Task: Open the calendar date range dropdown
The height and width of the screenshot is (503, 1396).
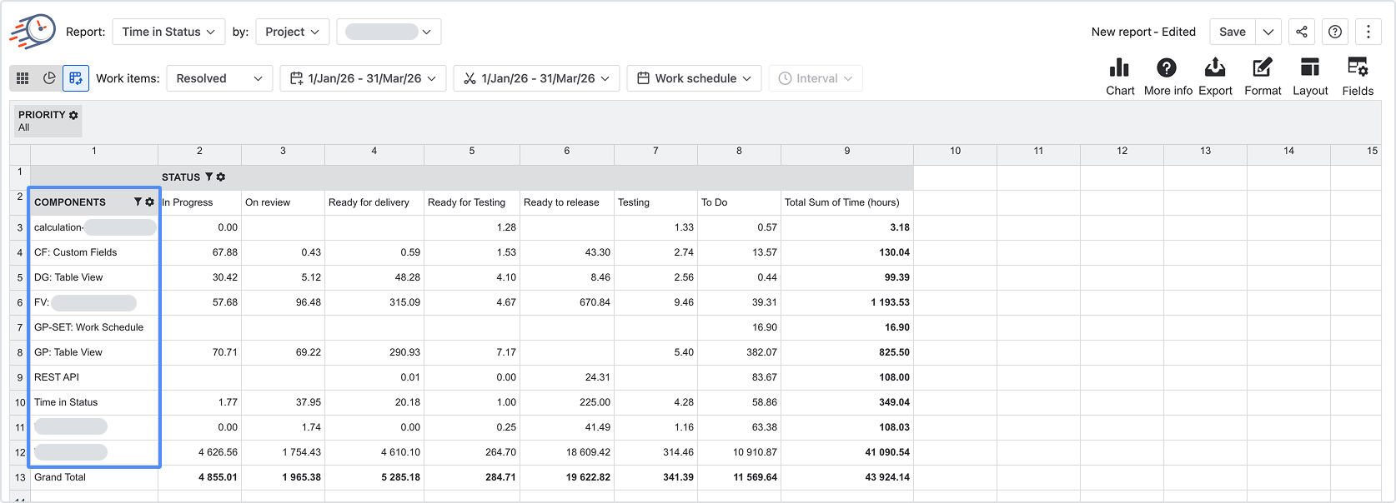Action: pos(363,78)
